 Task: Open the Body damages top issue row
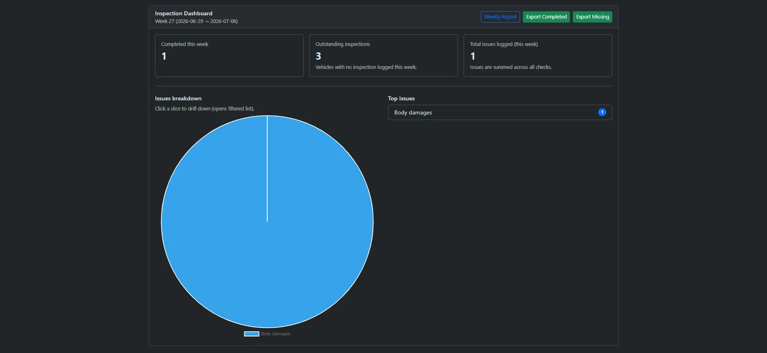click(x=500, y=113)
